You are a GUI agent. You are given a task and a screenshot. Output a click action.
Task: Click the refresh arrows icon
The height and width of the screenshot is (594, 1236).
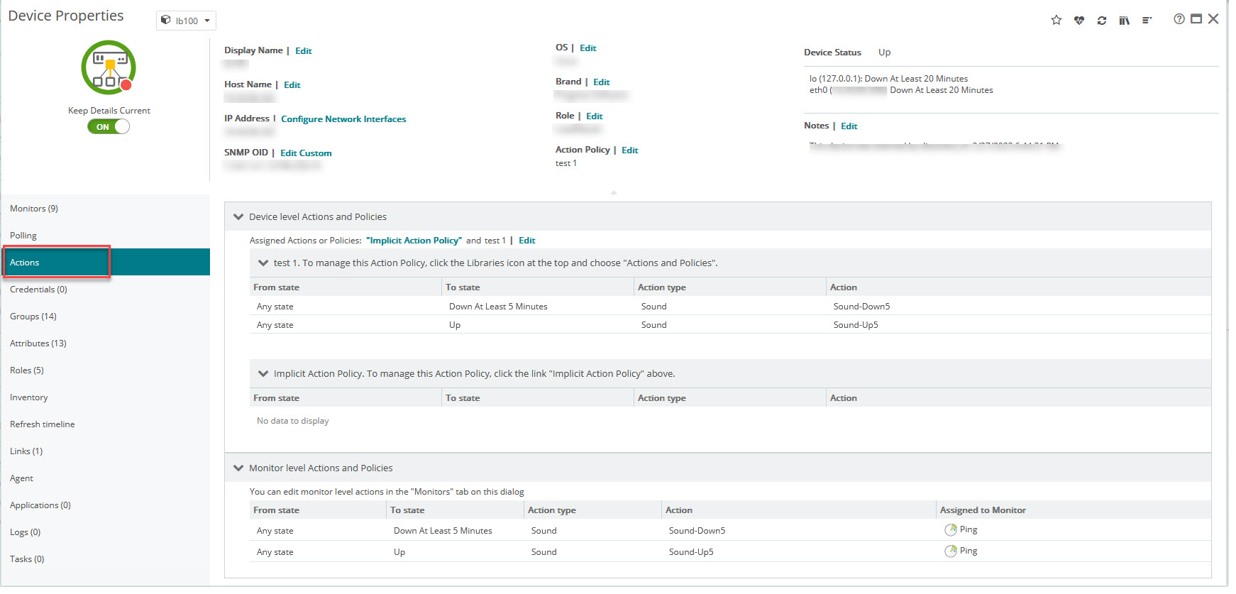pos(1101,21)
